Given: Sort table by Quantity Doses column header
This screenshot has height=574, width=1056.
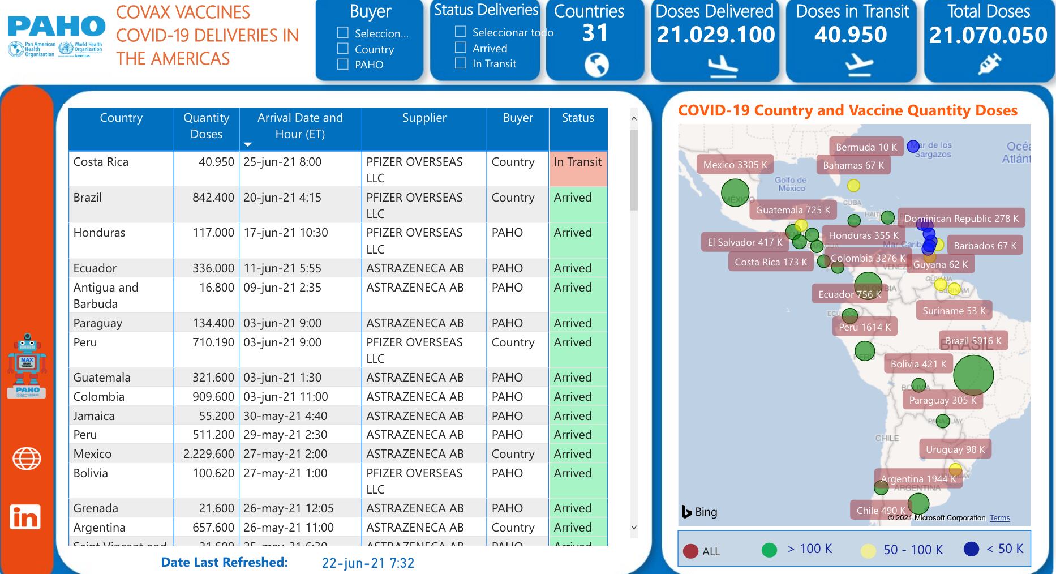Looking at the screenshot, I should click(x=206, y=126).
